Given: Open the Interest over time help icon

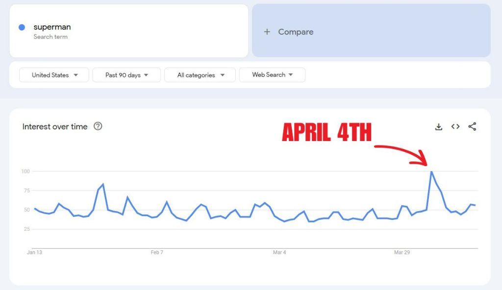Looking at the screenshot, I should 98,126.
